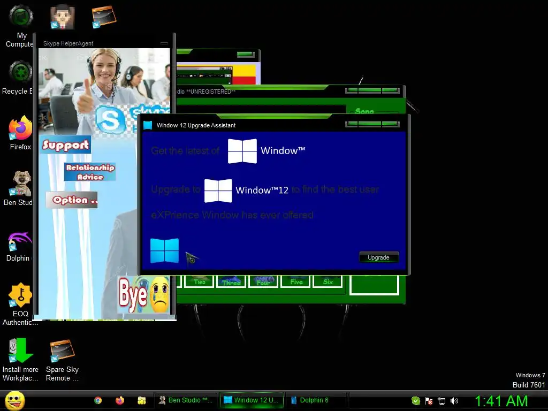Click caption button on small green window
This screenshot has width=548, height=411.
[245, 54]
